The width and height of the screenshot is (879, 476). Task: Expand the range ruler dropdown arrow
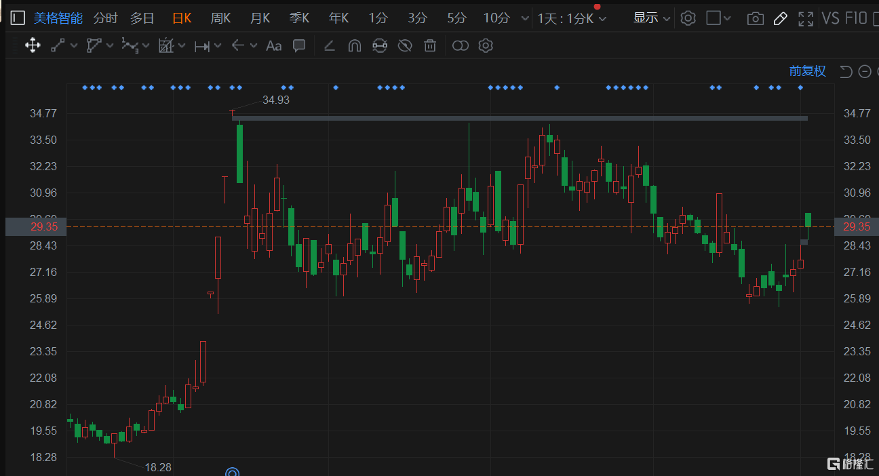click(218, 46)
